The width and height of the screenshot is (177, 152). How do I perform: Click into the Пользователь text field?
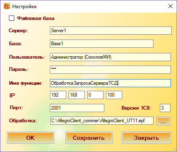(x=110, y=57)
